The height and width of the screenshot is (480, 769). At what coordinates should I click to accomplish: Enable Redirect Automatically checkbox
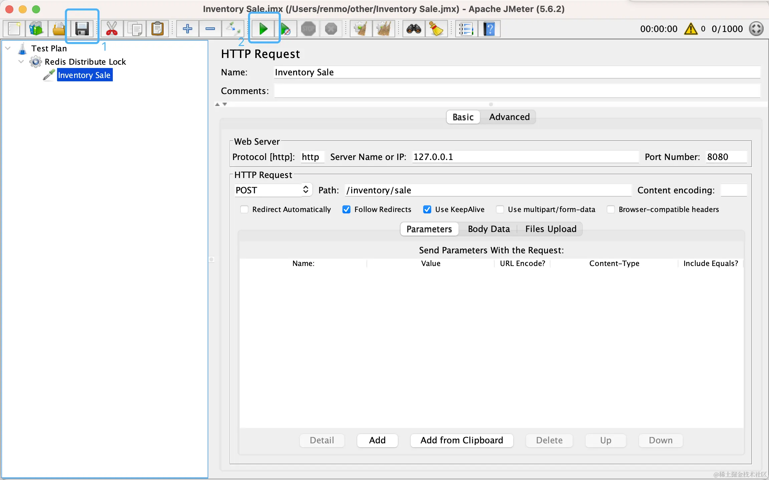(x=244, y=209)
